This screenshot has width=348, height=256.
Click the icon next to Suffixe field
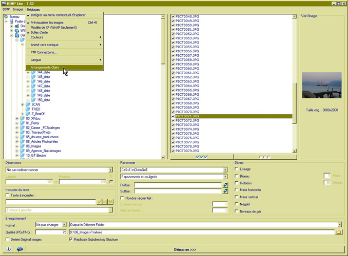225,191
